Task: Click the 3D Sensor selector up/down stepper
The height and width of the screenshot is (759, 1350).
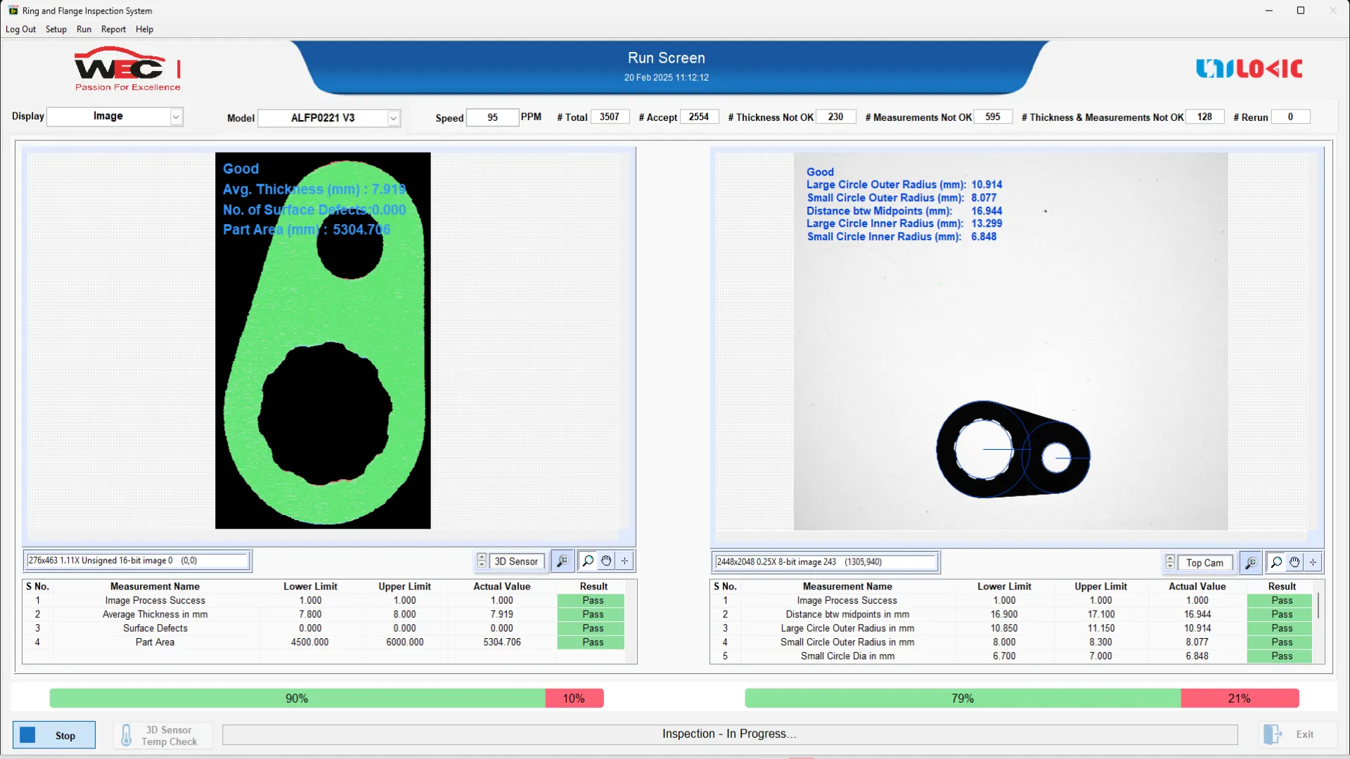Action: tap(482, 561)
